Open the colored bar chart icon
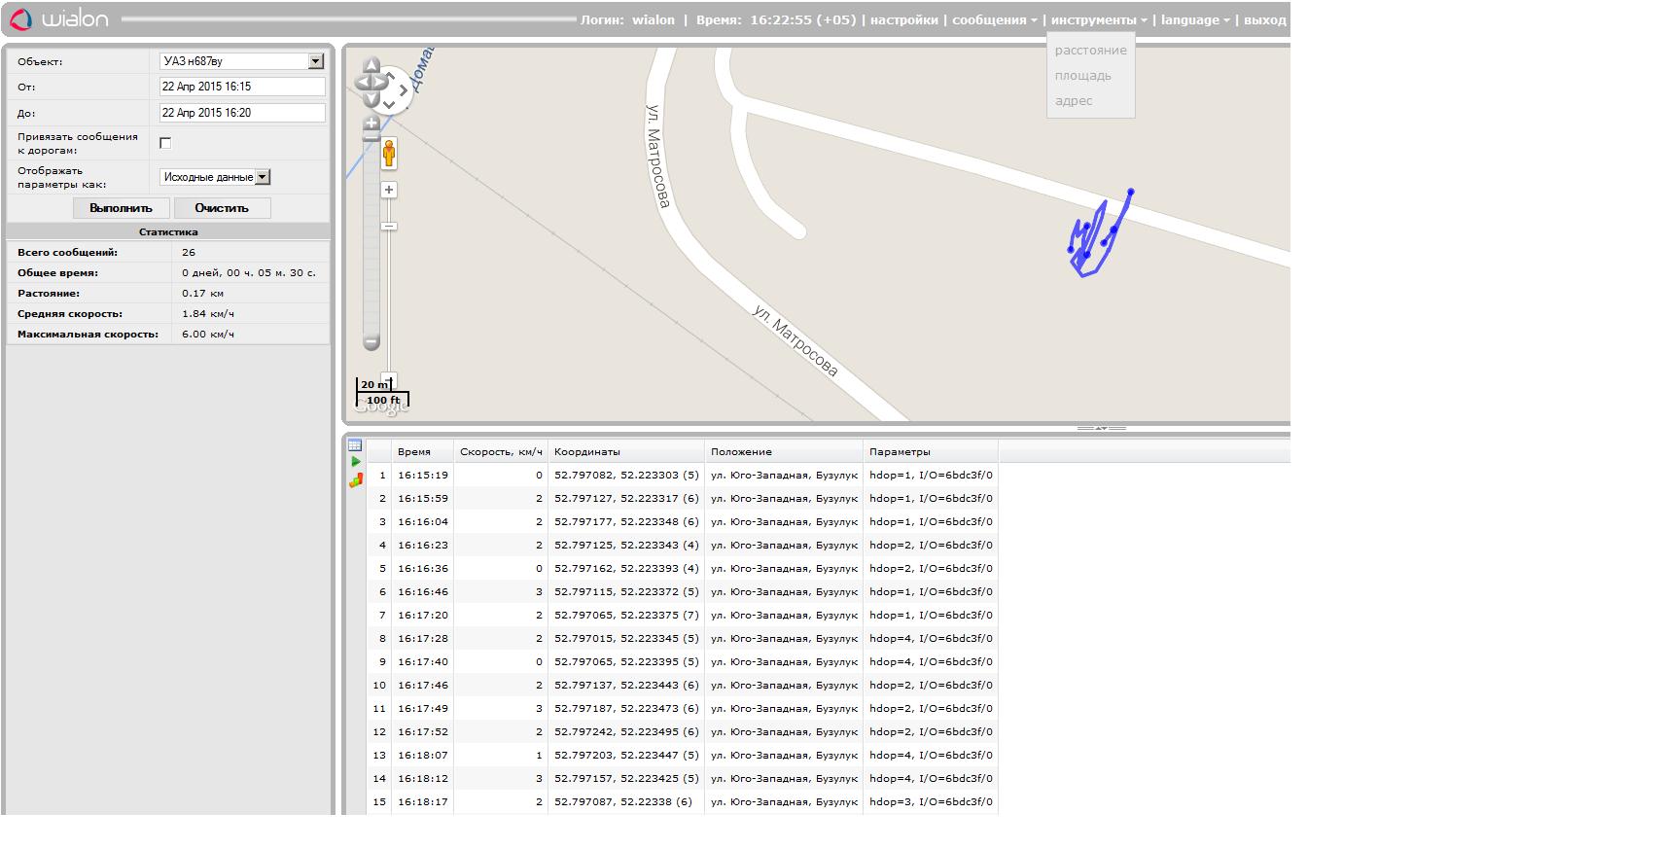 click(355, 479)
